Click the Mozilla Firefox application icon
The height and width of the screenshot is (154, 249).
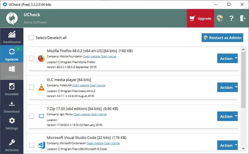(x=41, y=58)
